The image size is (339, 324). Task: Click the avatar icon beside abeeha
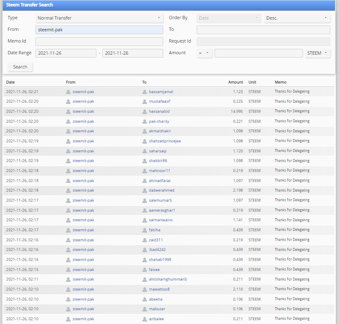point(144,299)
